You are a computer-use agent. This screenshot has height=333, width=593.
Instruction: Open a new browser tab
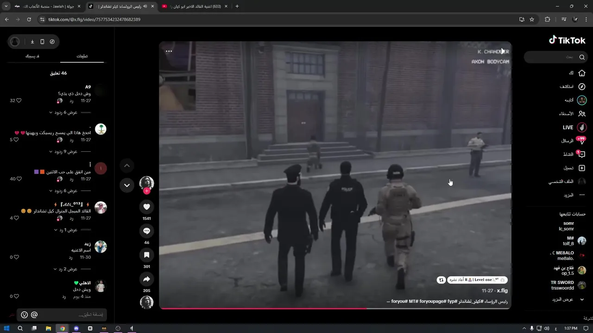(x=237, y=6)
